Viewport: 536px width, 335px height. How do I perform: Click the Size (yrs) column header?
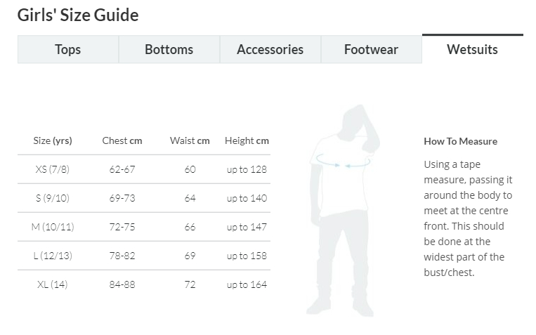click(x=53, y=140)
